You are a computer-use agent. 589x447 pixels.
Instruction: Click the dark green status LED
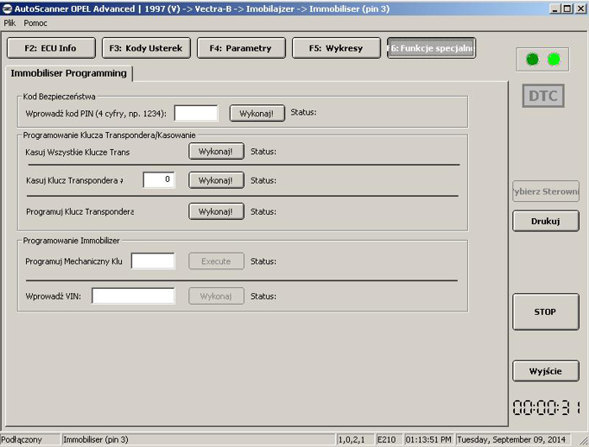point(533,60)
